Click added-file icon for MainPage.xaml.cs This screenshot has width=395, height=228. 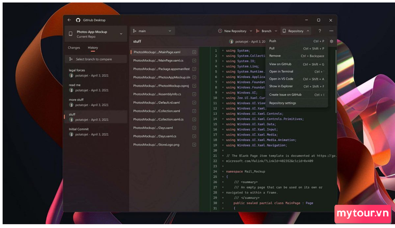point(194,61)
